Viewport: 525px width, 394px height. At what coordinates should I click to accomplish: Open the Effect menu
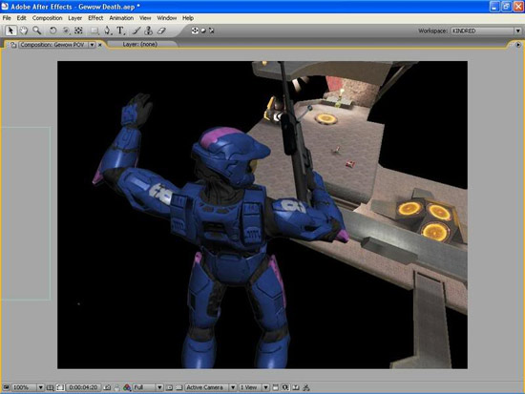coord(95,18)
